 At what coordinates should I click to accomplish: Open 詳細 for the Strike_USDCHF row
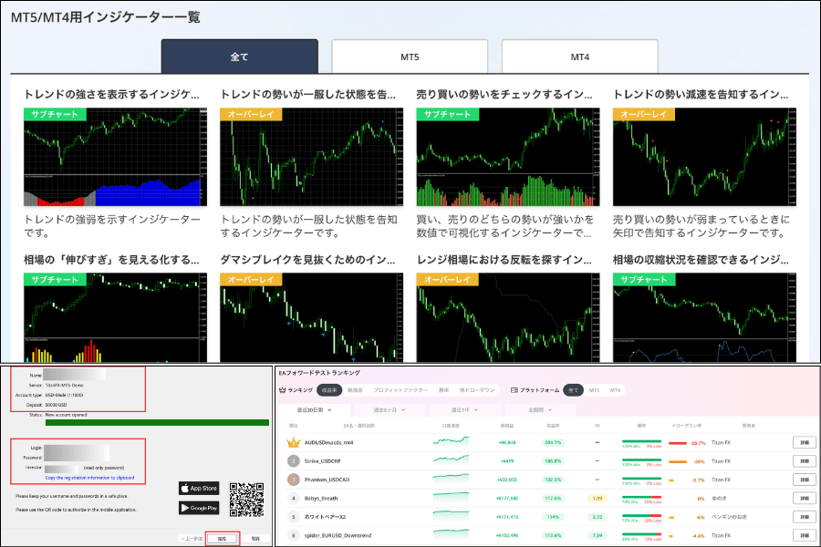[x=805, y=461]
